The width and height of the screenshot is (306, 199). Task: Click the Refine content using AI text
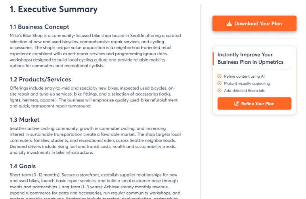244,76
